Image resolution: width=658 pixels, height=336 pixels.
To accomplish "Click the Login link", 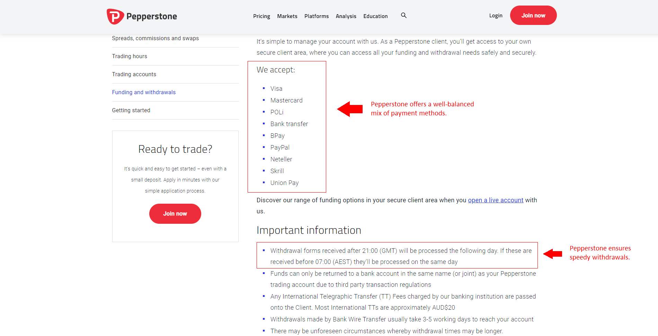I will [x=496, y=16].
